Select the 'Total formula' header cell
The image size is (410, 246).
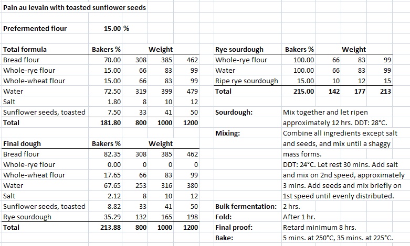point(25,49)
